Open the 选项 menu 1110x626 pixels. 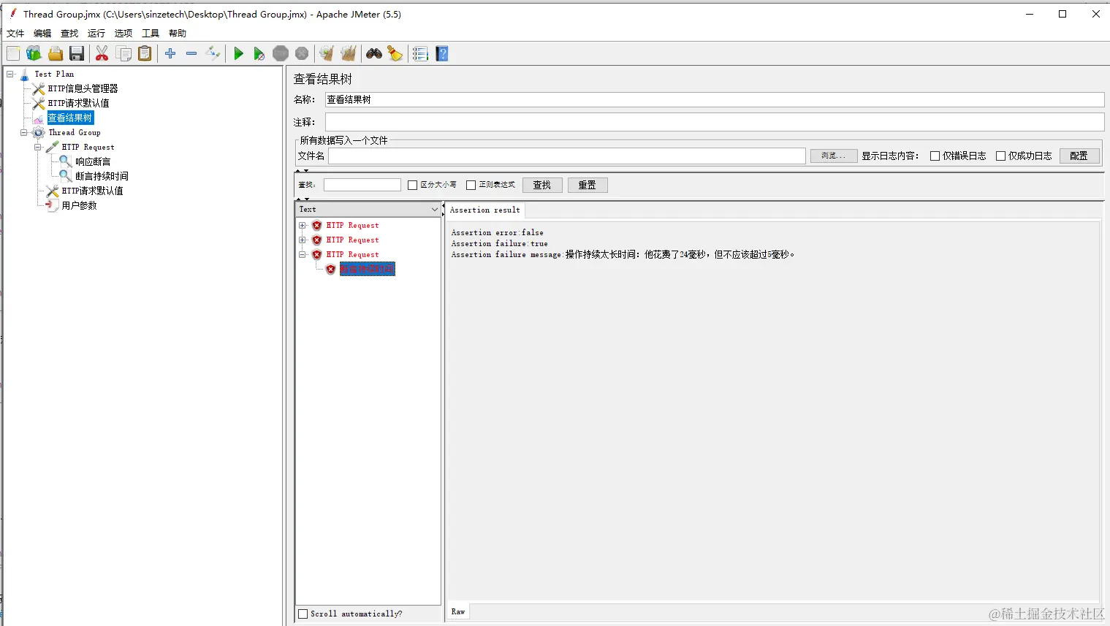[123, 33]
